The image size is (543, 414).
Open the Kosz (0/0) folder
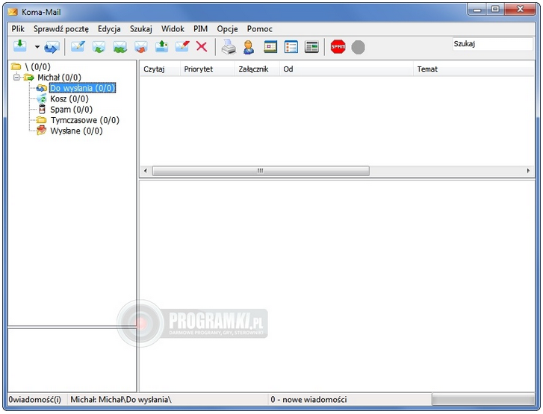click(x=69, y=99)
